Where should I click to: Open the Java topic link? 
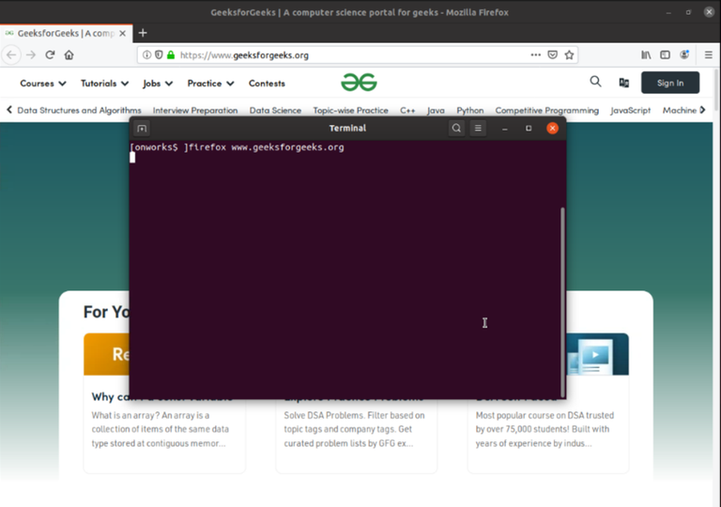coord(436,111)
